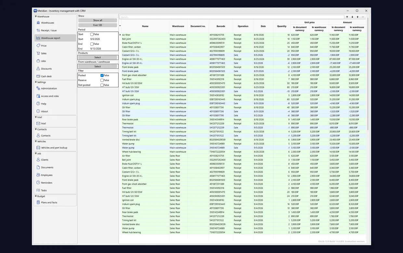Open the Help question-mark icon
403x253 pixels.
pos(38,104)
